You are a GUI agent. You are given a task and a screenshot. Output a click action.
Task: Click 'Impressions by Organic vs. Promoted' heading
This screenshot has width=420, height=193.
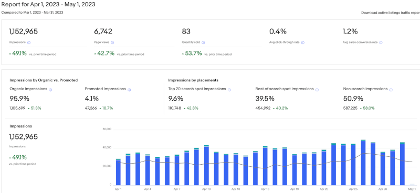click(x=44, y=80)
